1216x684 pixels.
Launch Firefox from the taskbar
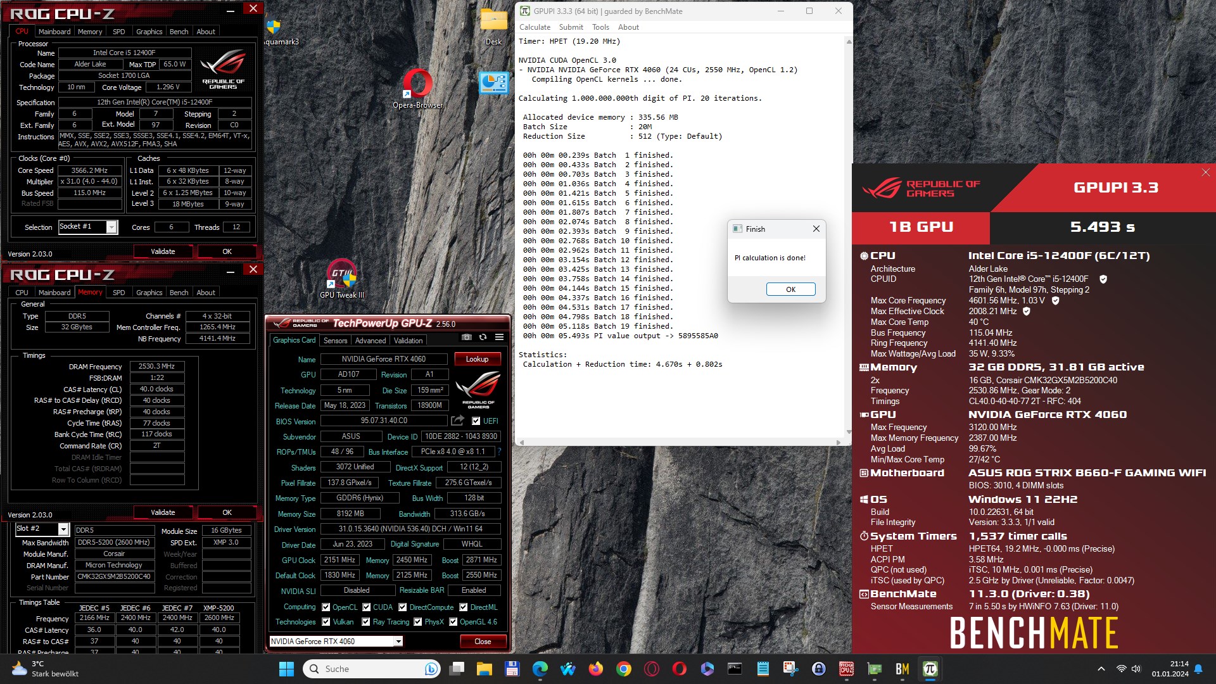[596, 669]
